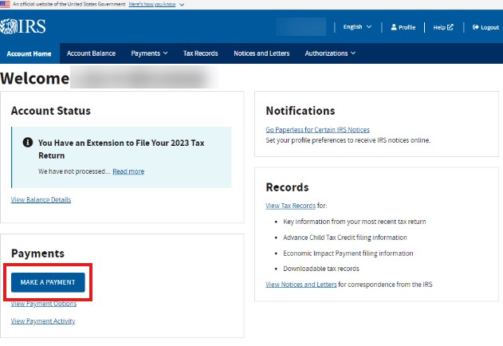The width and height of the screenshot is (503, 346).
Task: Open View Payment Activity link
Action: tap(43, 321)
